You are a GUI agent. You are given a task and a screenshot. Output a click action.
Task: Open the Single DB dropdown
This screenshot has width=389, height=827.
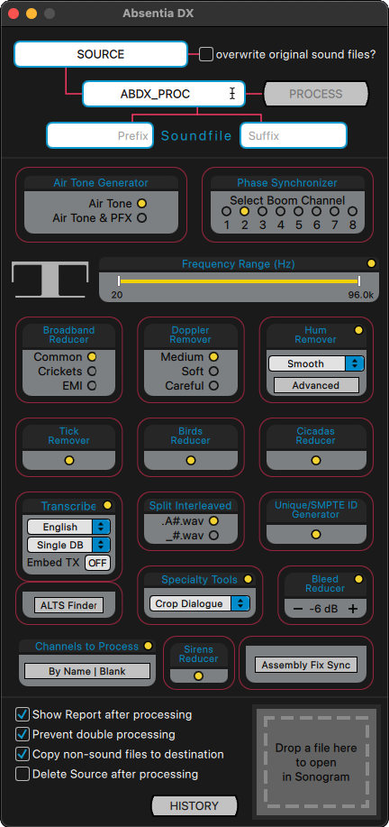[69, 545]
